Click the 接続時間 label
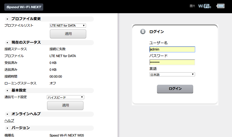Image resolution: width=232 pixels, height=137 pixels. coord(11,76)
